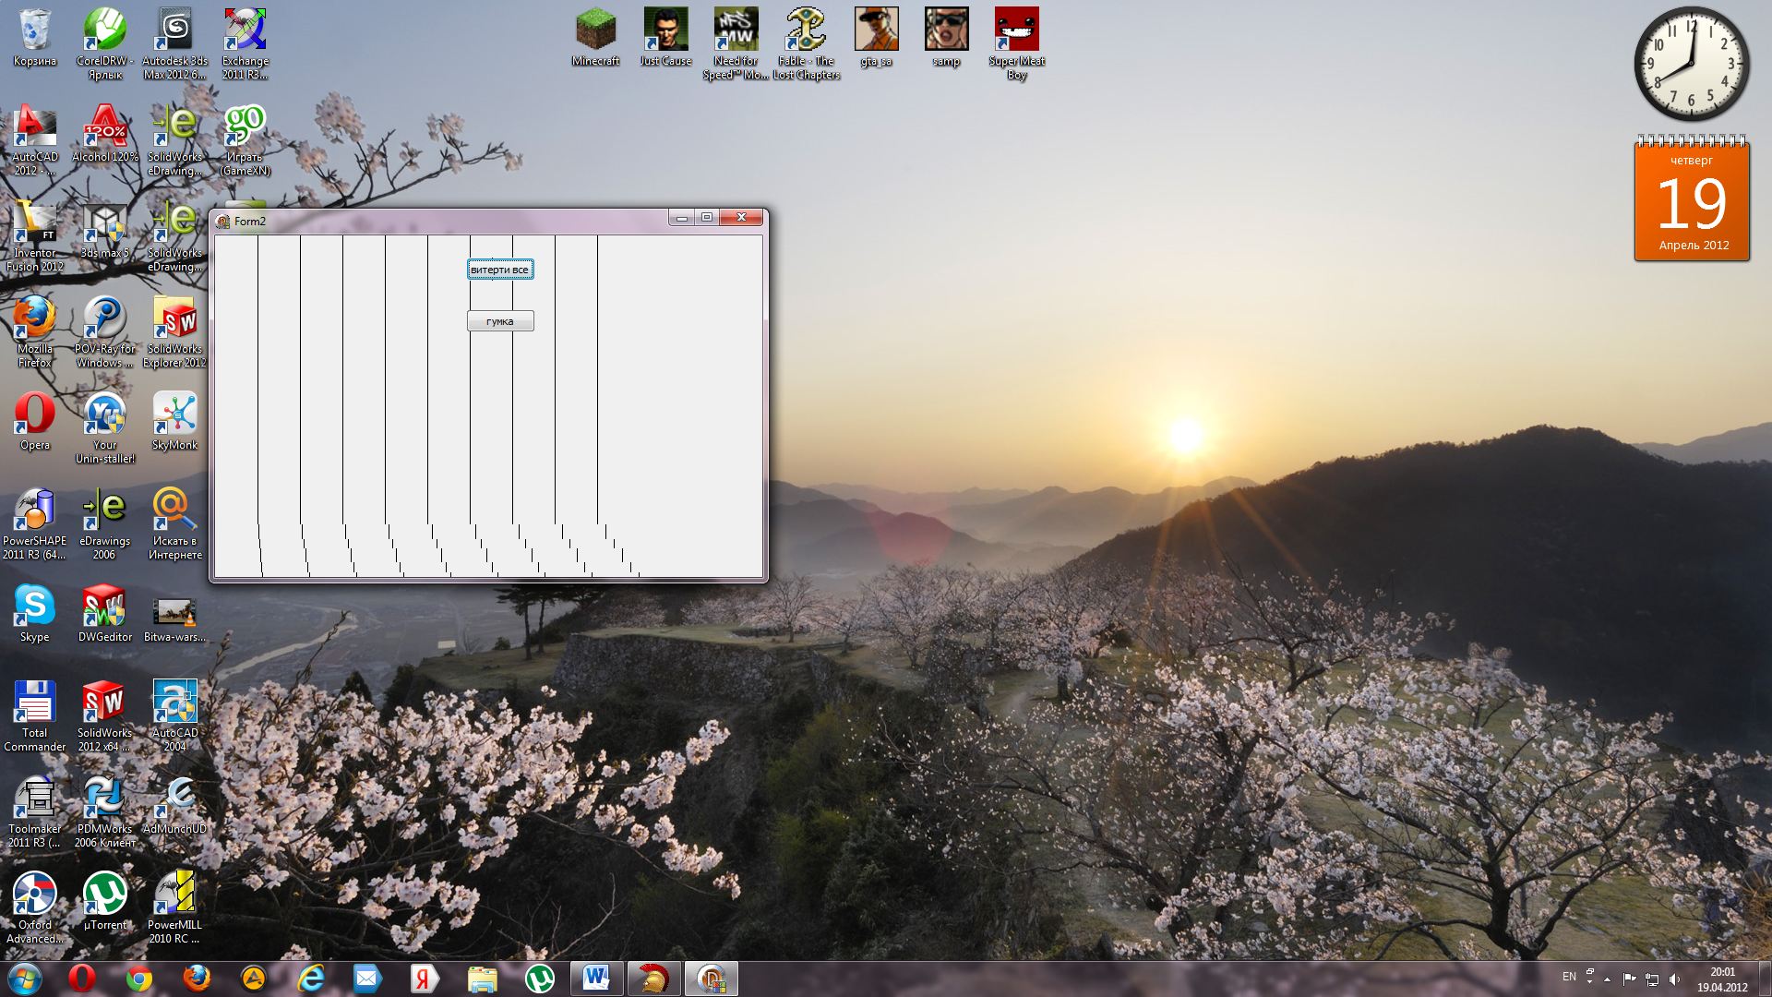Click the 'гумка' button in Form2

pyautogui.click(x=499, y=321)
